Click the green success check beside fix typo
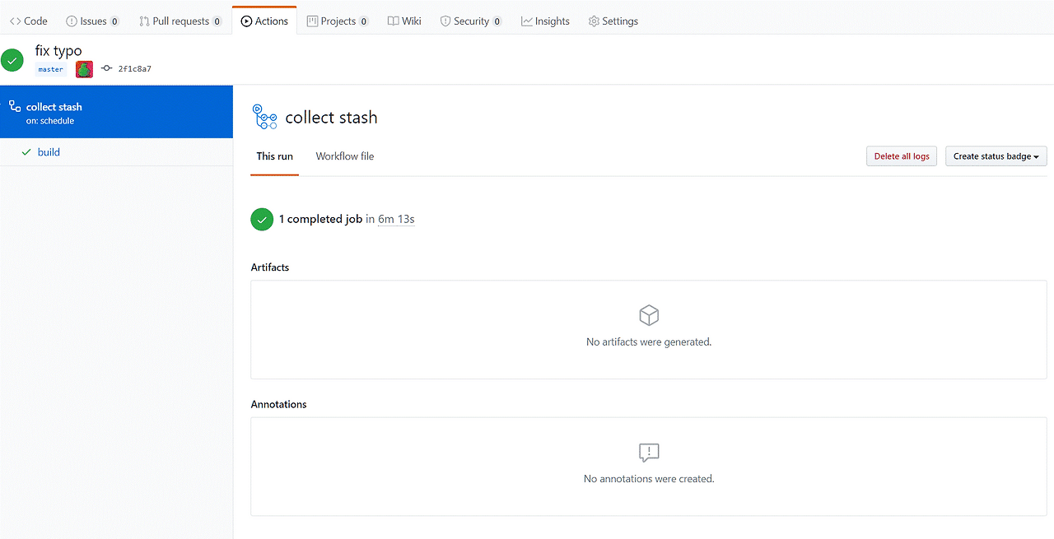 (x=12, y=60)
